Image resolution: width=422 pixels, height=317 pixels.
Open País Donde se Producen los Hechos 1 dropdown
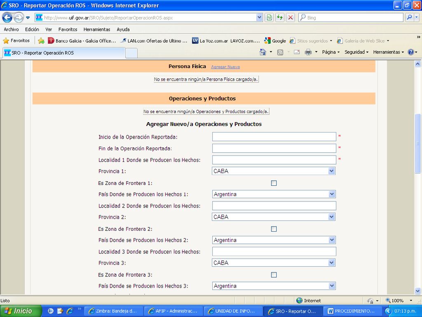coord(274,194)
